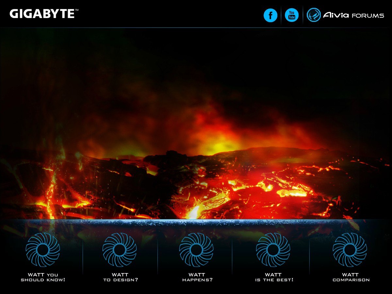Image resolution: width=392 pixels, height=294 pixels.
Task: Open the YouTube icon link
Action: point(292,15)
